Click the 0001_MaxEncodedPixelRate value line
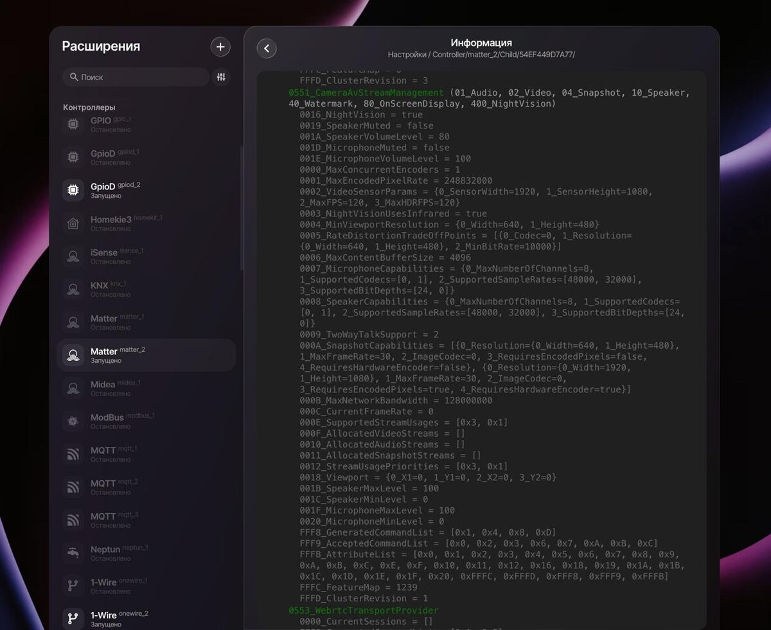Screen dimensions: 771x630 tap(396, 180)
